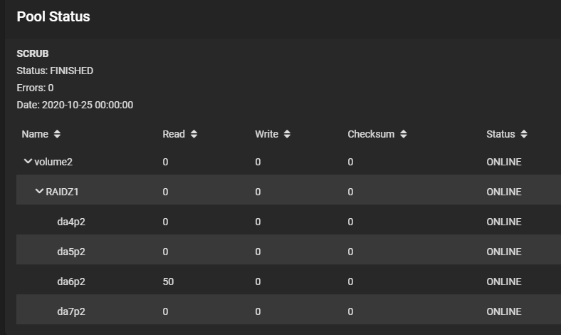Screen dimensions: 561x335
Task: Click the scrub date text
Action: 75,105
